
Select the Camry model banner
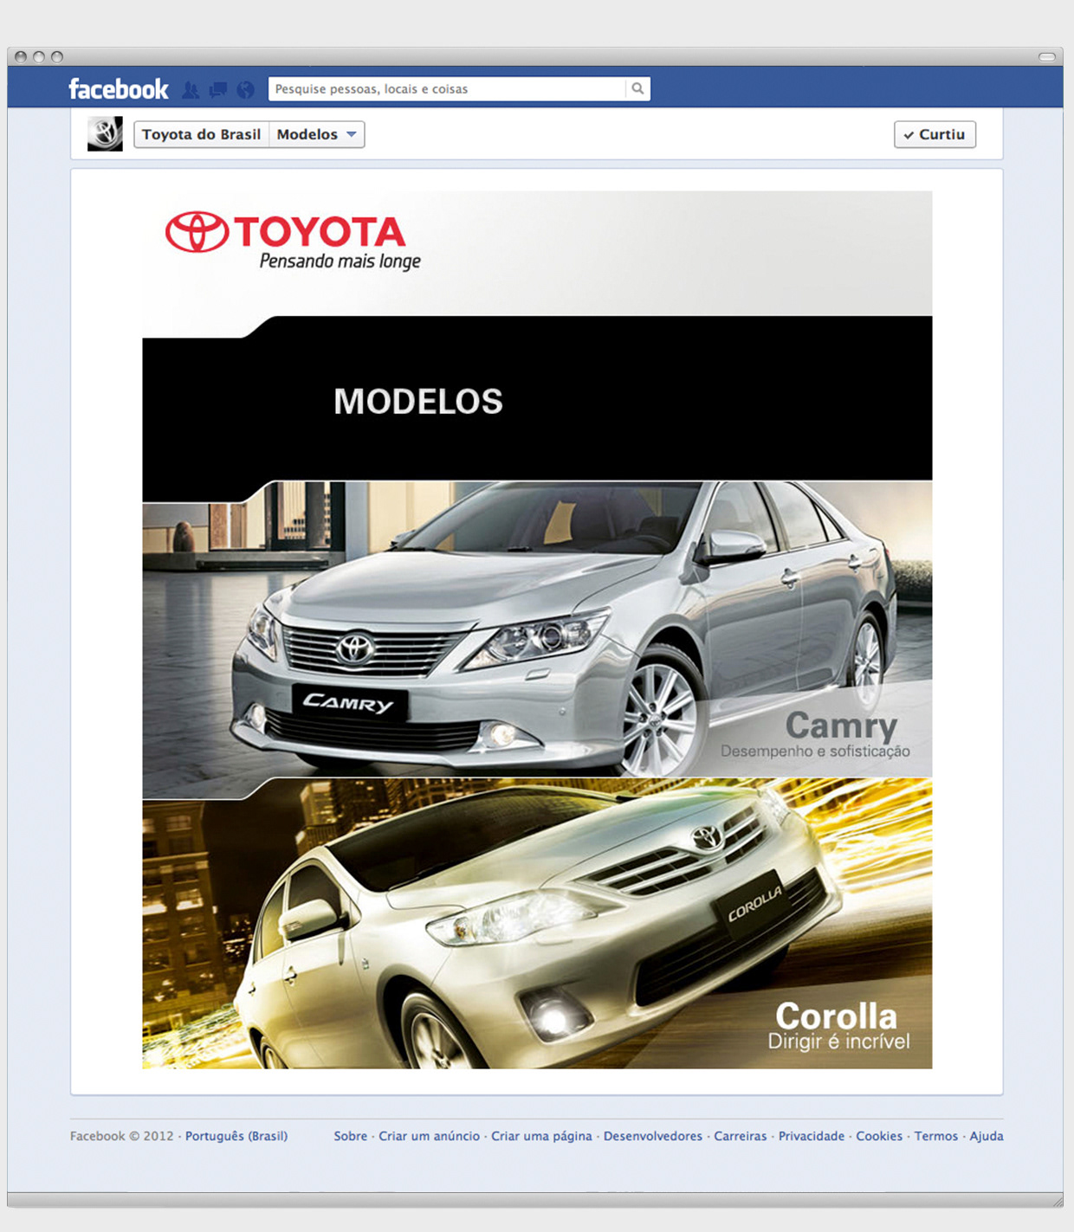pos(537,629)
